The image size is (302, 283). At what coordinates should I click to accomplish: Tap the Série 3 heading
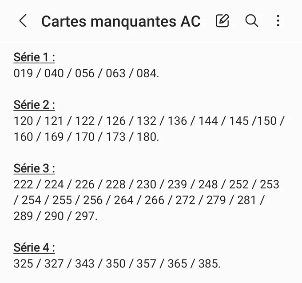point(34,168)
